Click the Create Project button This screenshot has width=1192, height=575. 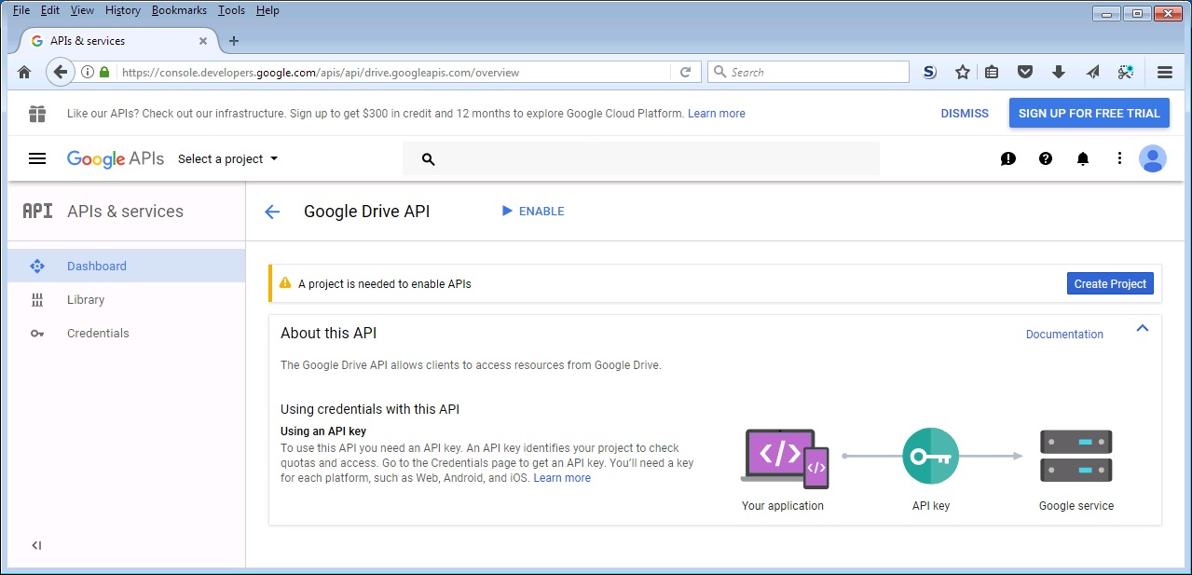tap(1110, 284)
